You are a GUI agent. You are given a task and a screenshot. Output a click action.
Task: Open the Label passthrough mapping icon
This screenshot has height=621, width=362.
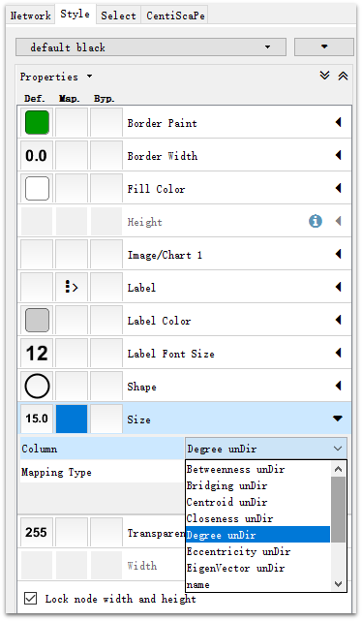[72, 287]
